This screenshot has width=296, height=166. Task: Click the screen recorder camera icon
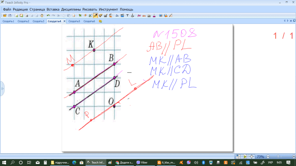[x=166, y=16]
